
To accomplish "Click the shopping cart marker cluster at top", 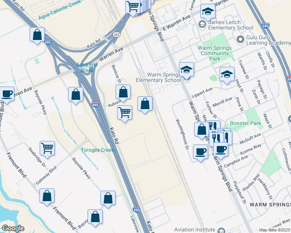I will tap(133, 7).
